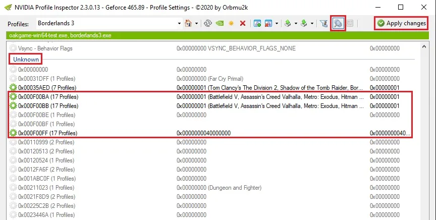Remove an application from the profile

(268, 23)
